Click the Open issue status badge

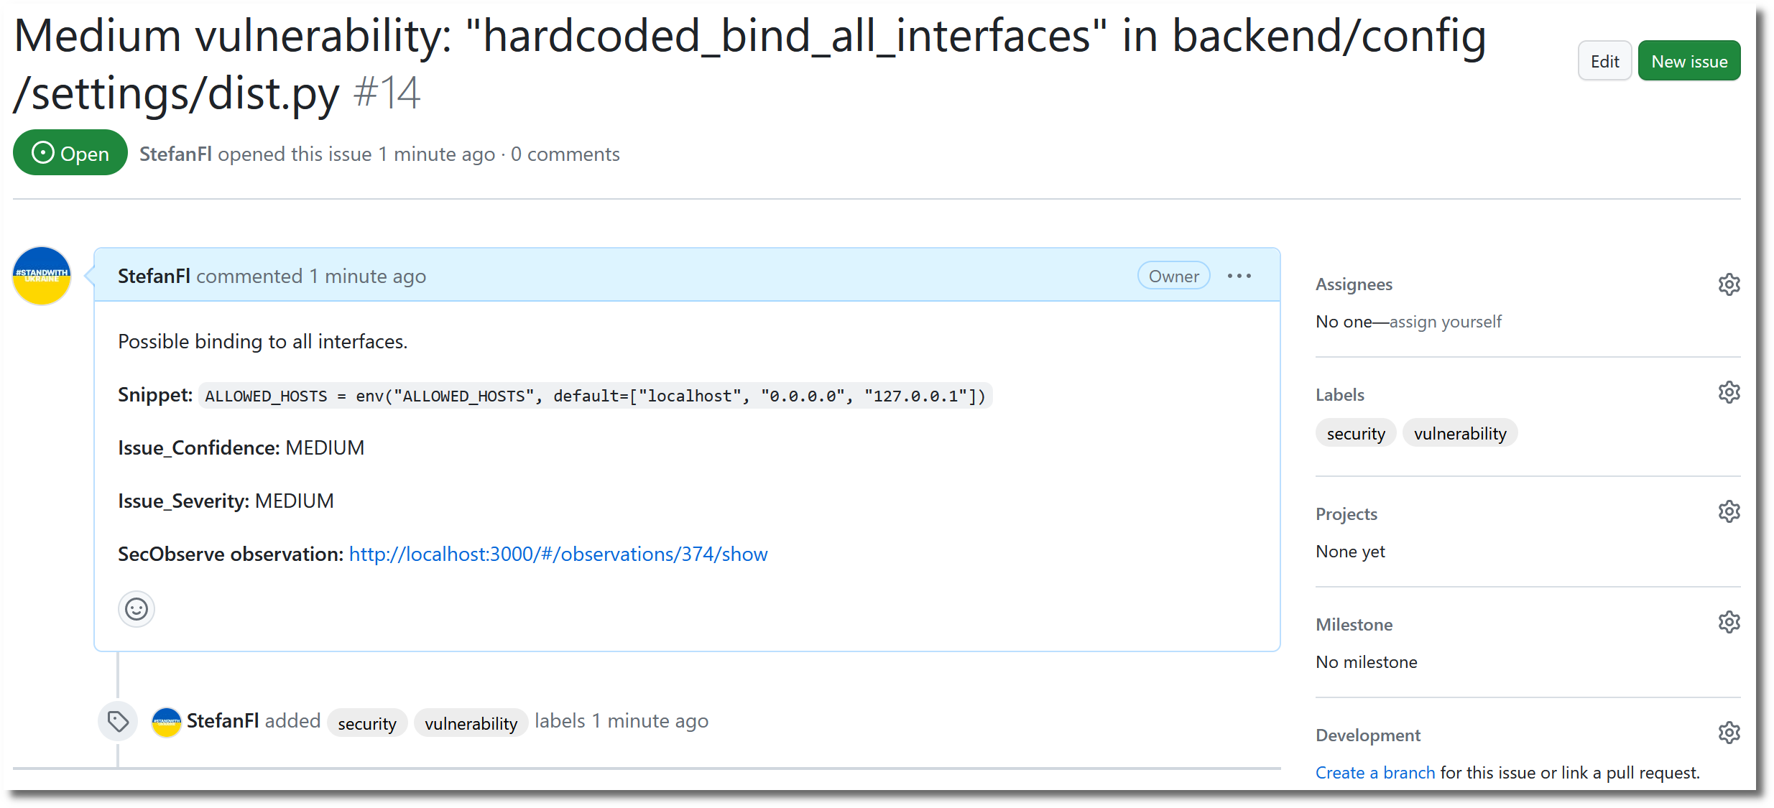coord(70,152)
